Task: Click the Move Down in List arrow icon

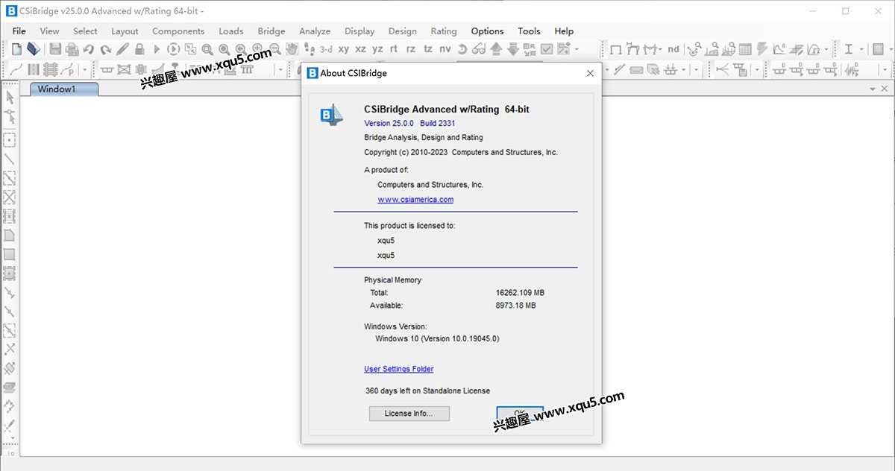Action: tap(513, 49)
